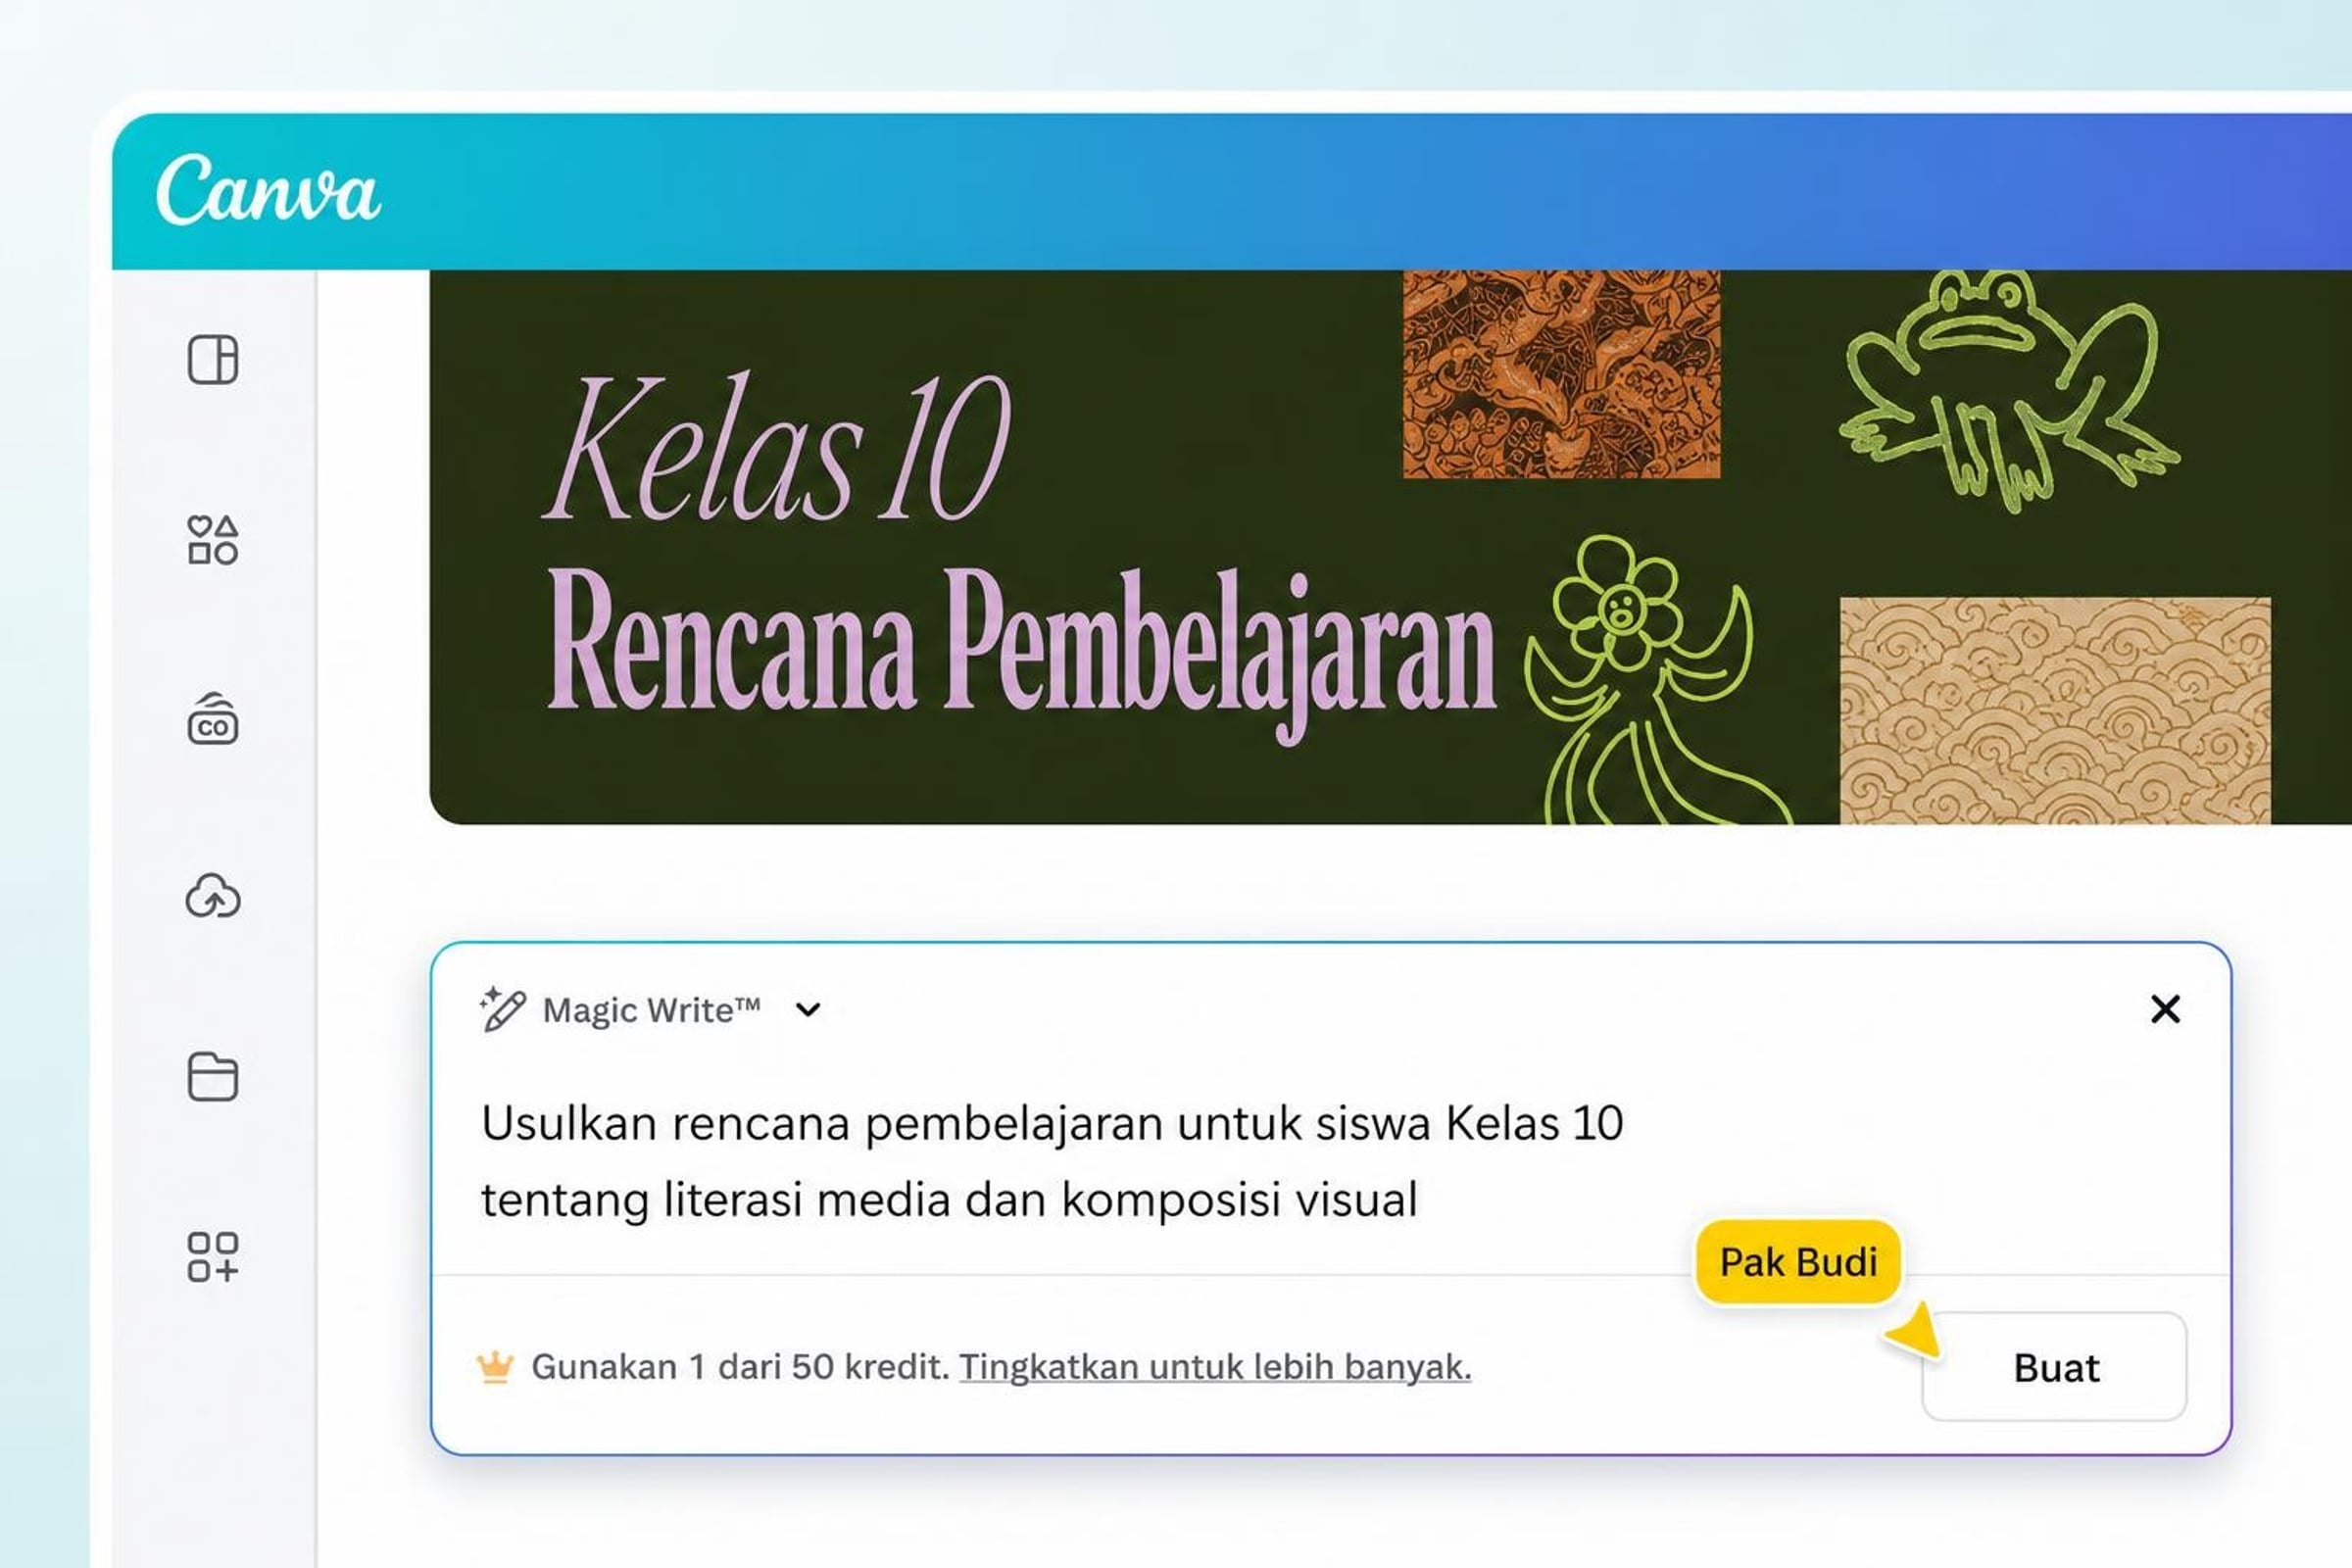Viewport: 2352px width, 1568px height.
Task: Click the Gunakan 1 dari 50 kredit text
Action: (740, 1367)
